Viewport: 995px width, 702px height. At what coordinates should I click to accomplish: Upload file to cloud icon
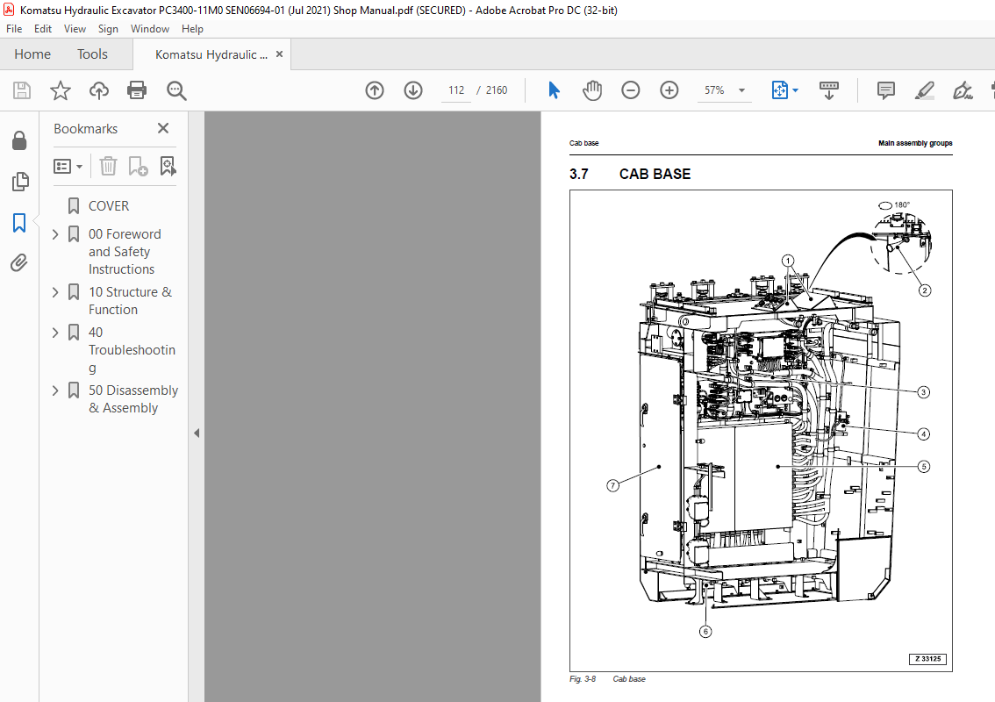click(98, 90)
